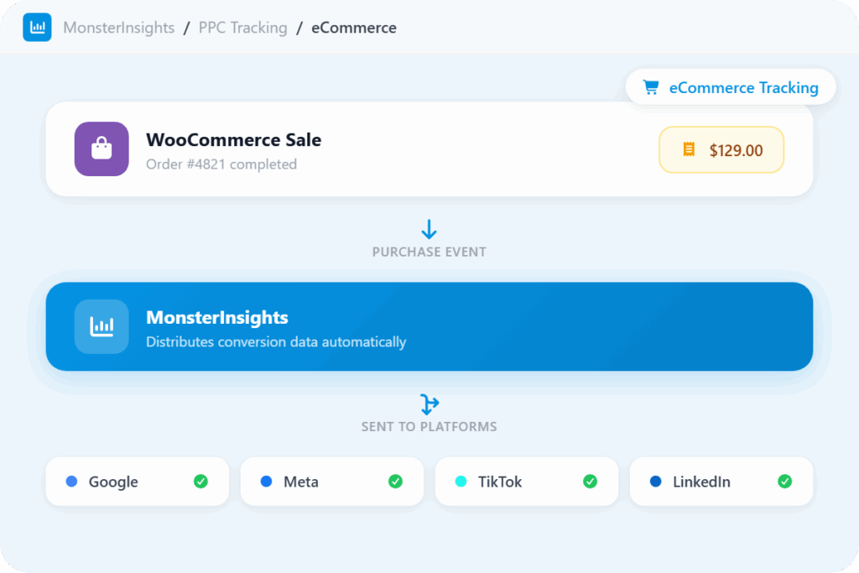Click the eCommerce Tracking badge
Screen dimensions: 859x573
[731, 87]
